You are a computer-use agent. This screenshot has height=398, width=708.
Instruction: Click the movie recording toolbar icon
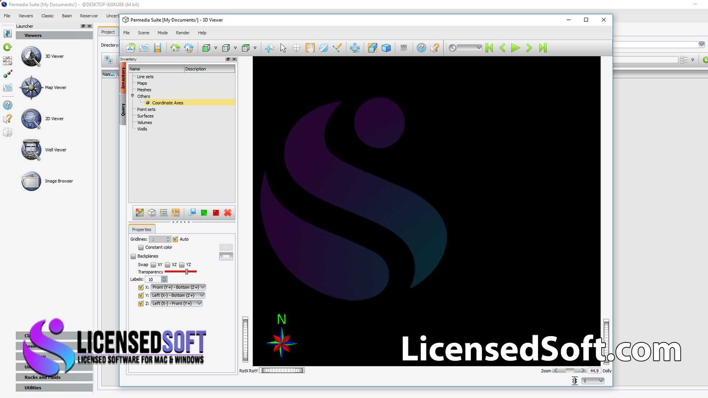coord(157,48)
